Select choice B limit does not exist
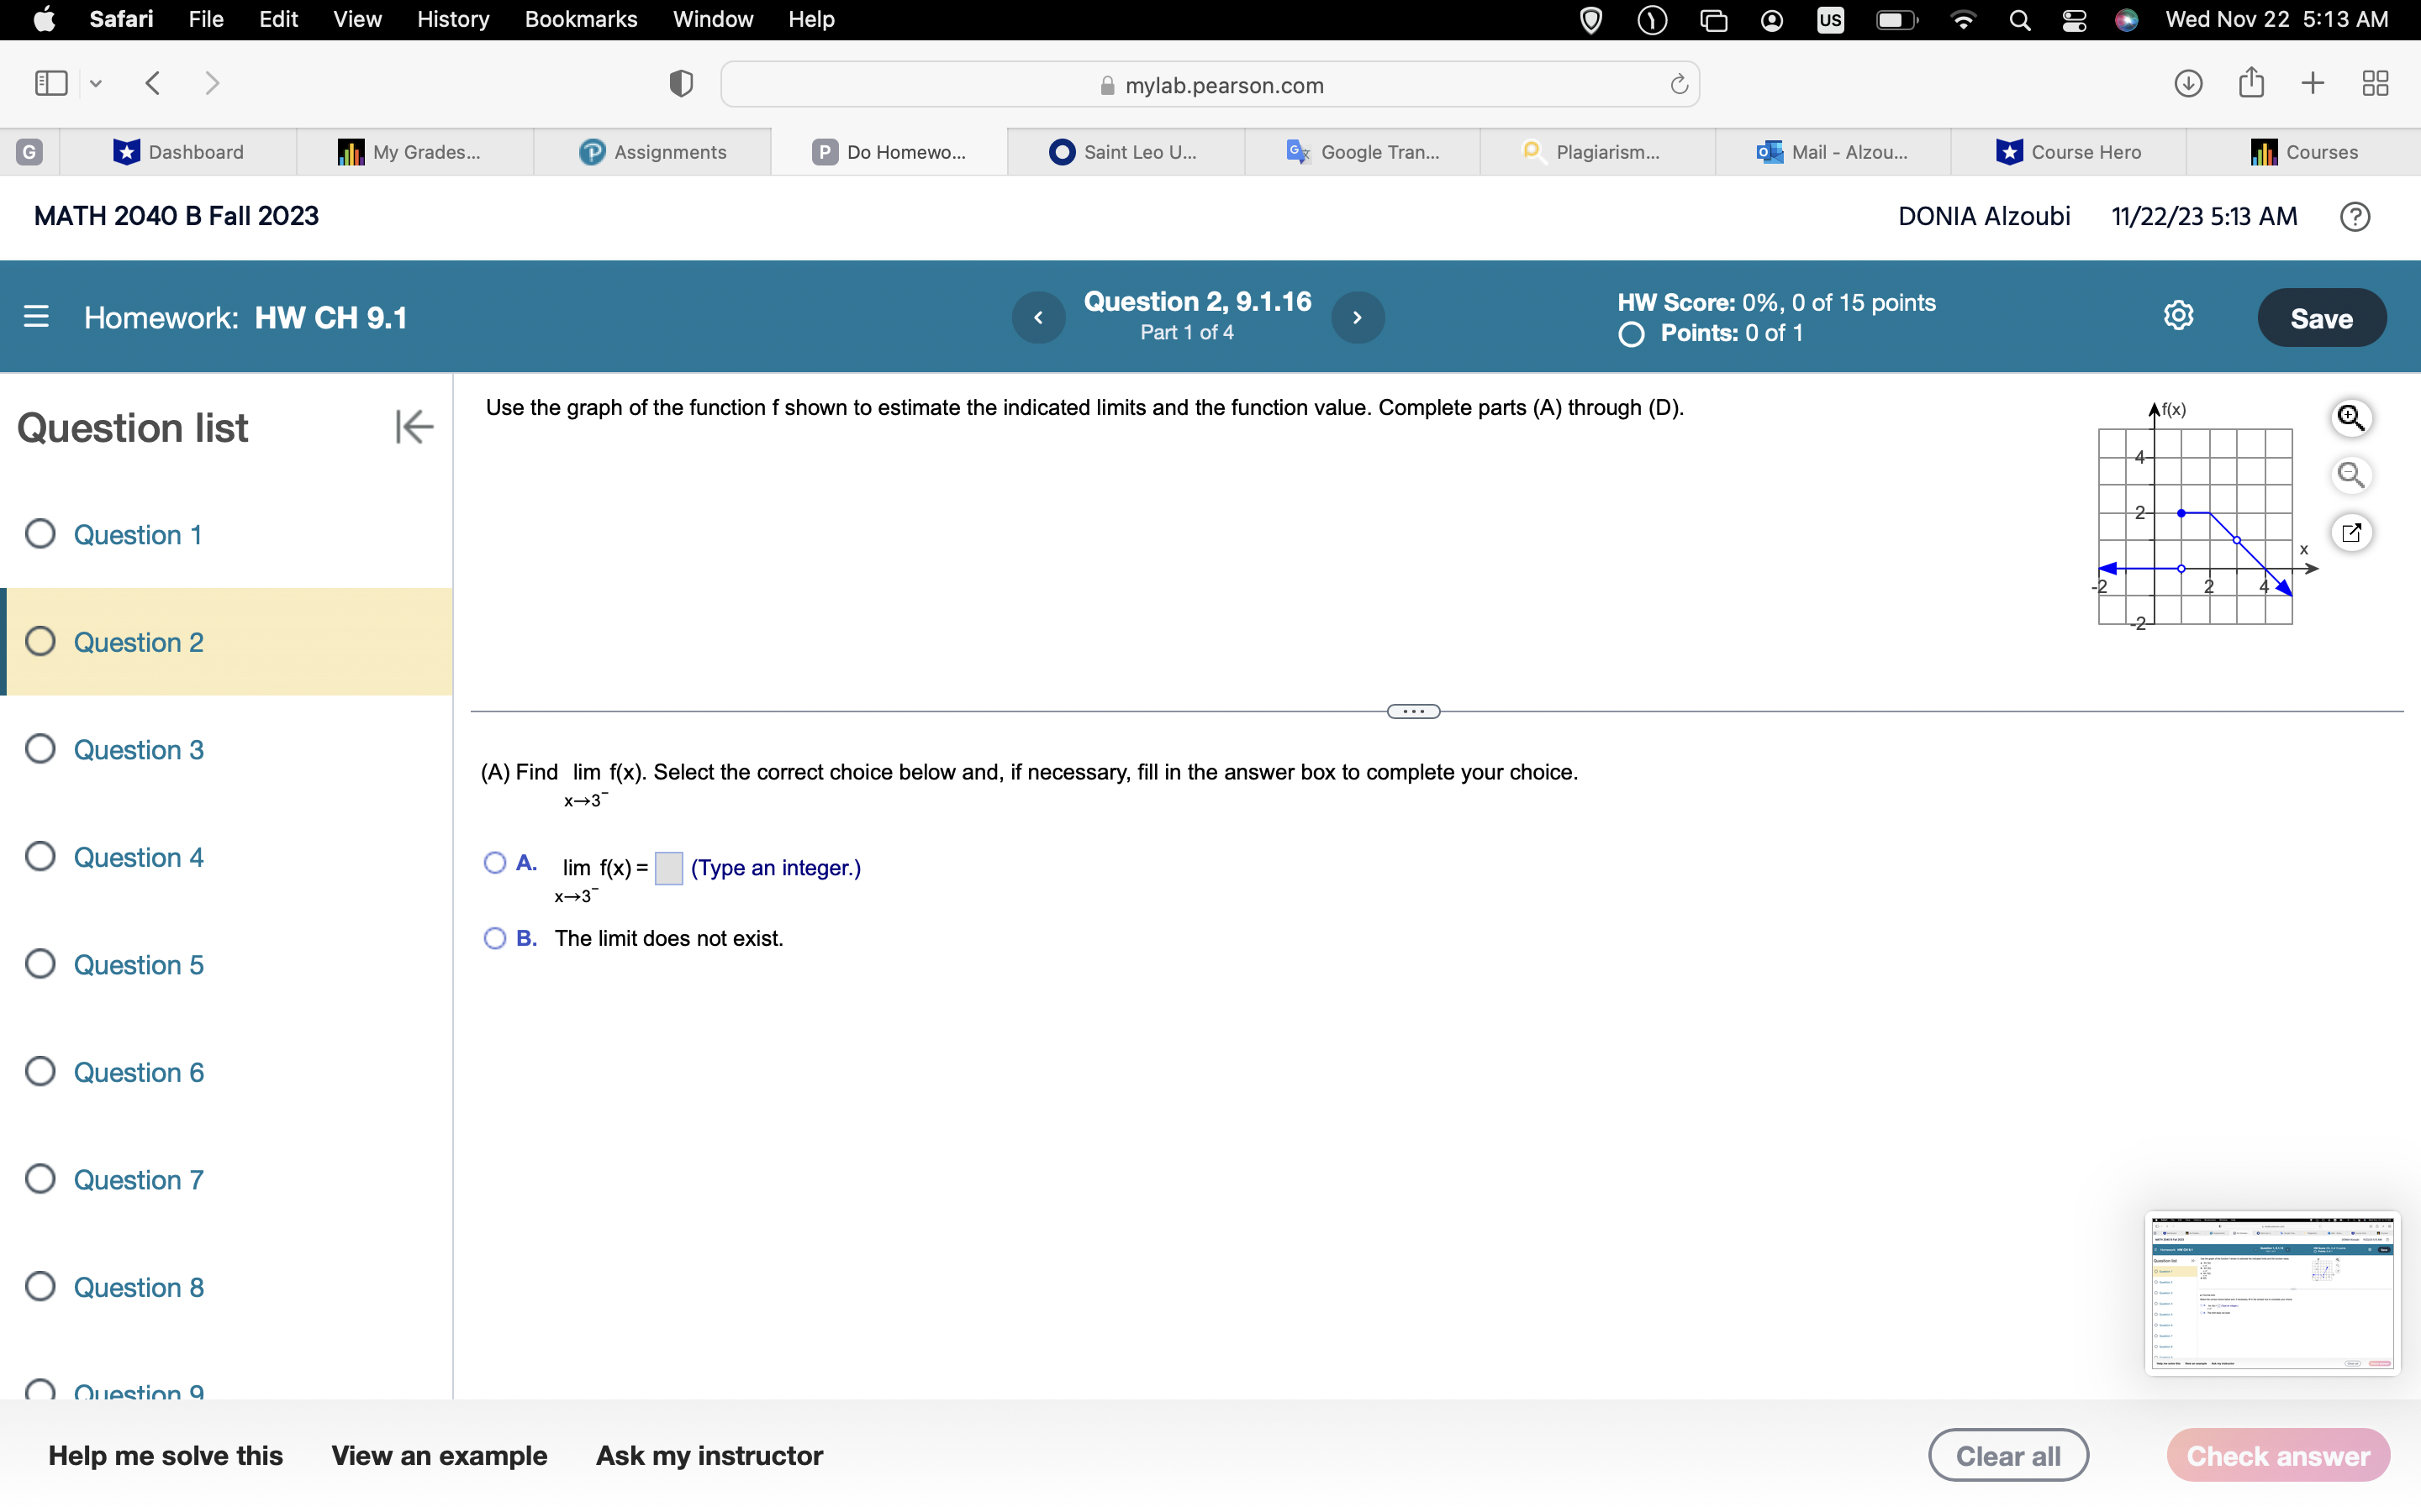This screenshot has height=1512, width=2421. click(494, 938)
